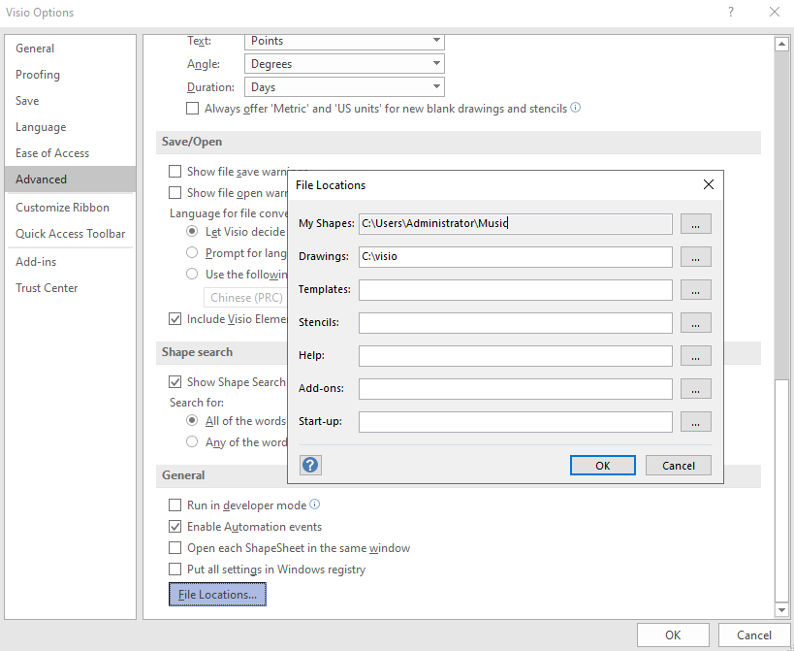Click the Start-up path field
The height and width of the screenshot is (651, 794).
(516, 421)
